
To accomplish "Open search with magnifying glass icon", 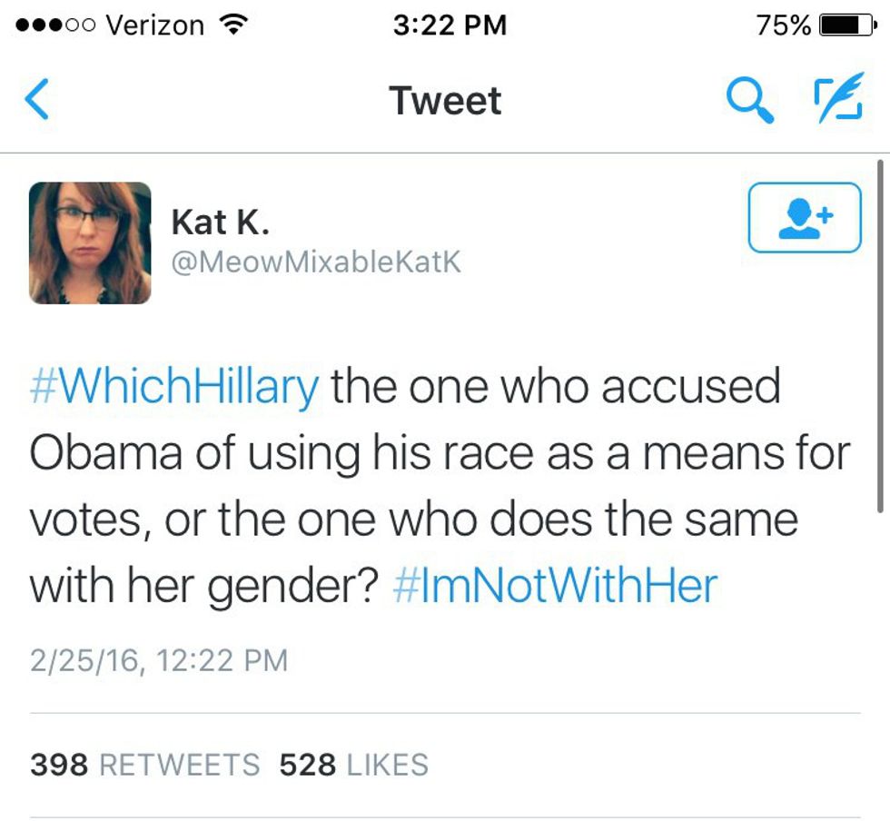I will click(x=751, y=100).
